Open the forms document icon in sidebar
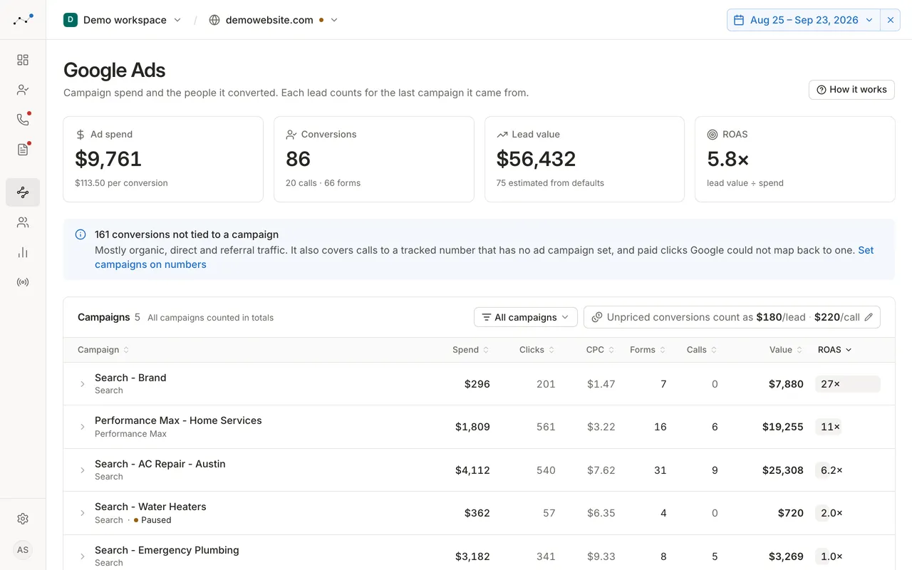This screenshot has height=570, width=912. click(23, 150)
